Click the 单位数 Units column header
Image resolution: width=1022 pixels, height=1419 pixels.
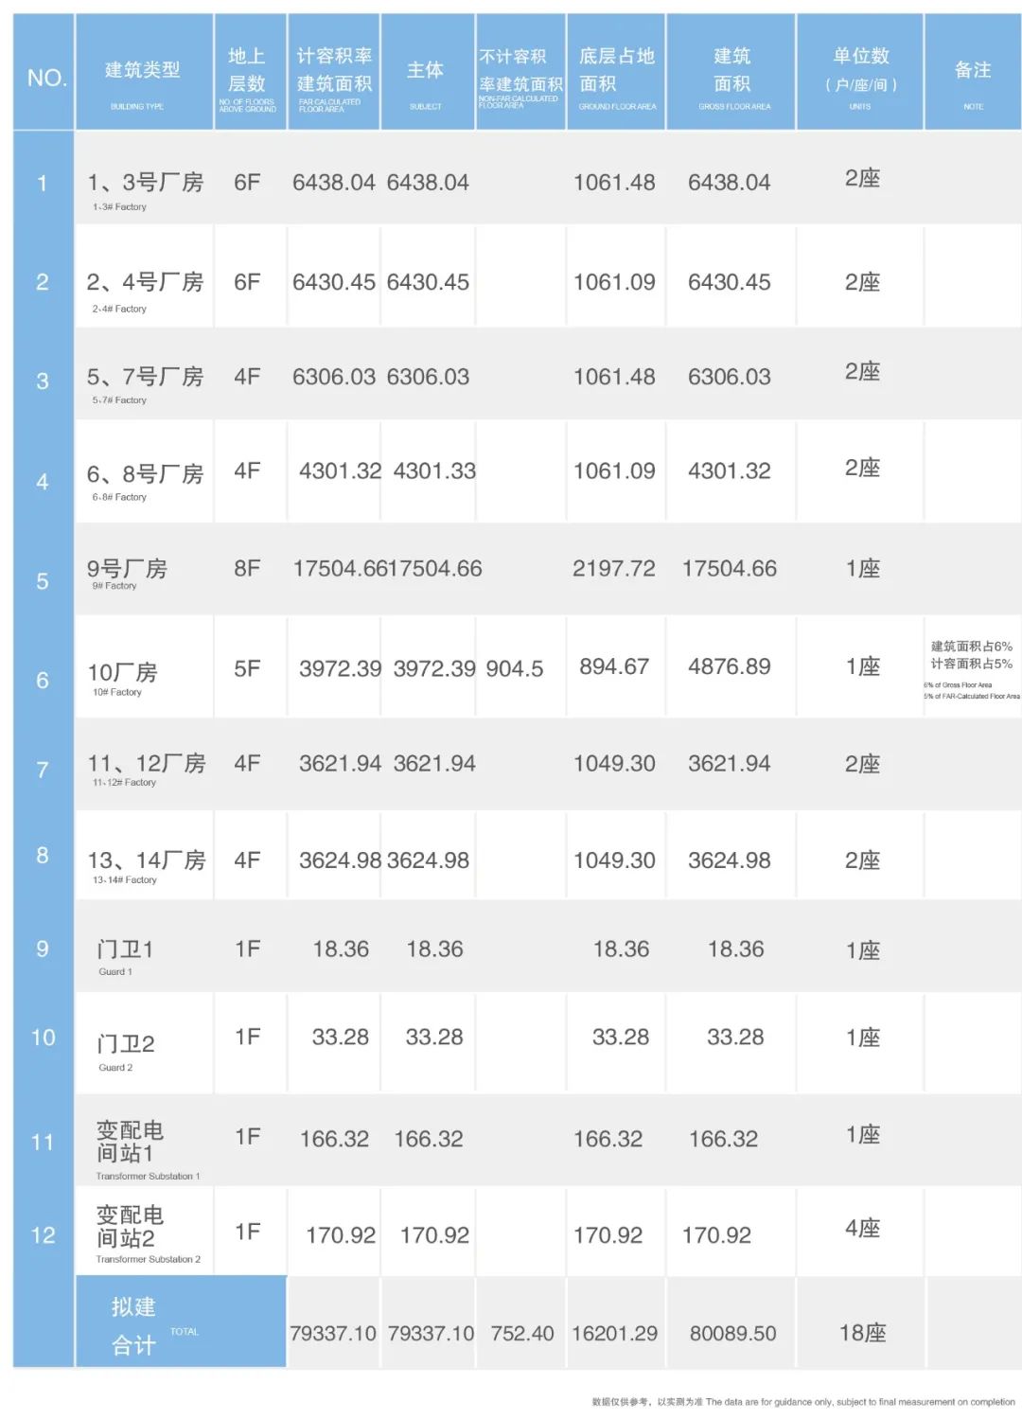click(860, 72)
